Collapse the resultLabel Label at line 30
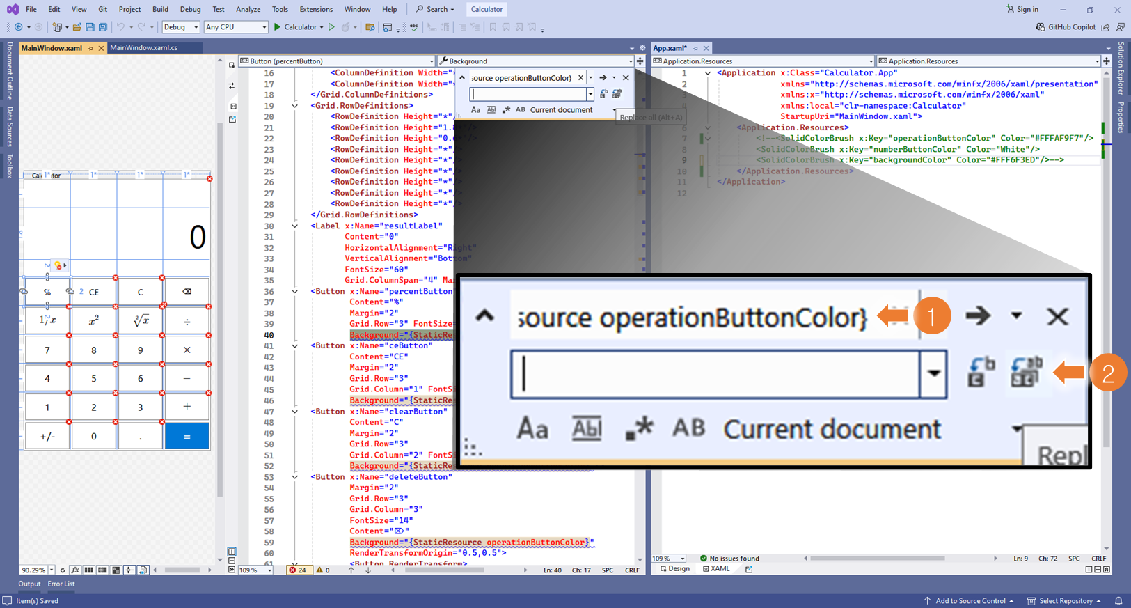 click(294, 226)
